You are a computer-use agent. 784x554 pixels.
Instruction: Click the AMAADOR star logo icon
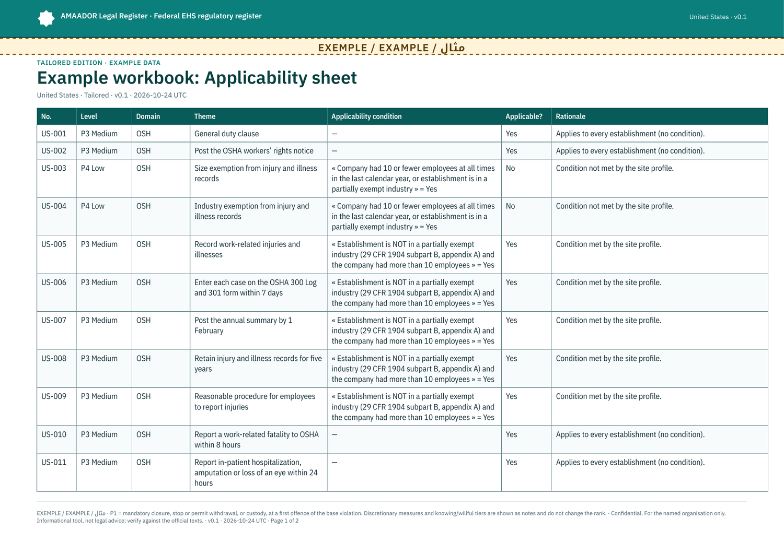coord(46,18)
